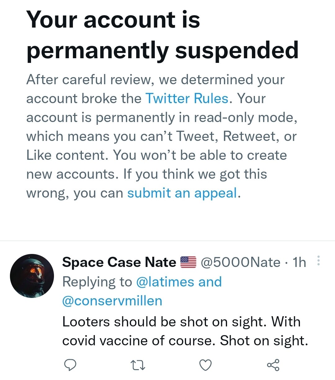
Task: Open the three-dot options menu on the tweet
Action: tap(319, 262)
